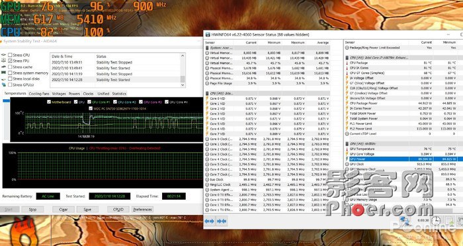Switch to the Cooling Fans tab

pos(39,94)
